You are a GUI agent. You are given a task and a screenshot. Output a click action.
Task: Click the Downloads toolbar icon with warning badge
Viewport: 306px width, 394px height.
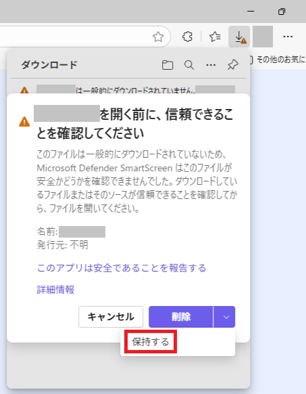239,37
